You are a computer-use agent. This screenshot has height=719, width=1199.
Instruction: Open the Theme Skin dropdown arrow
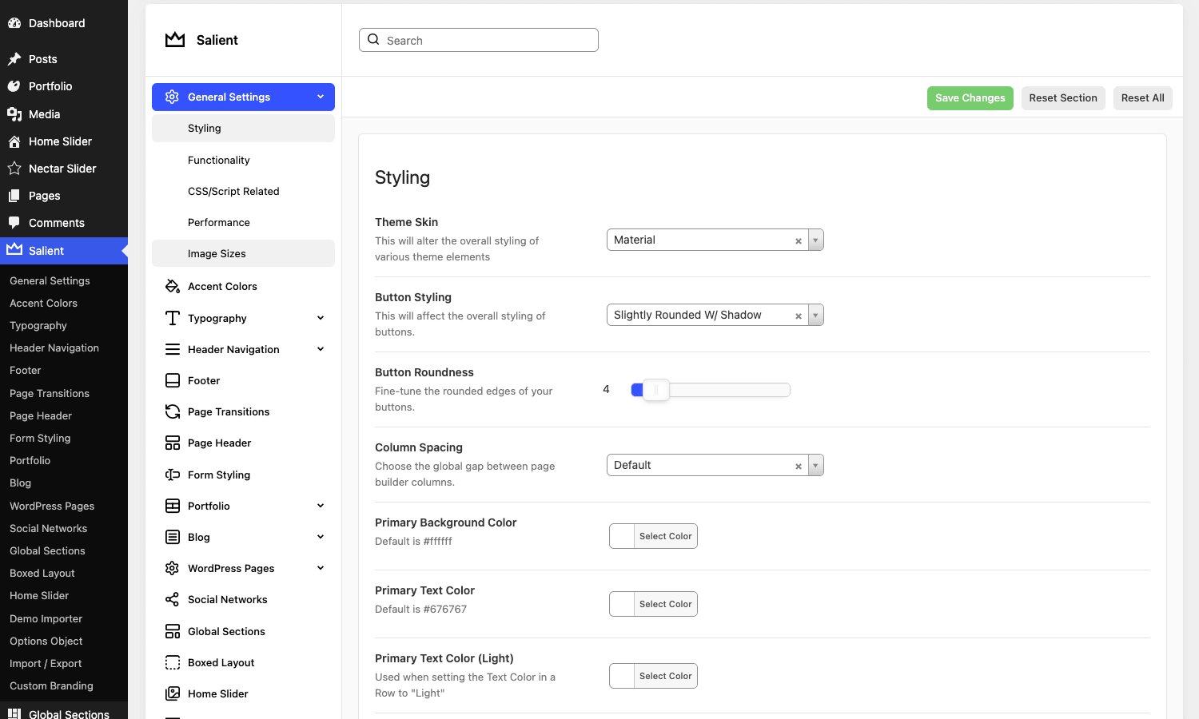point(815,240)
